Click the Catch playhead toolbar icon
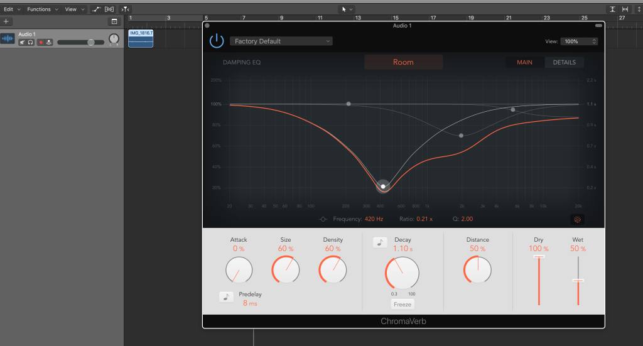Viewport: 643px width, 346px height. pos(126,9)
